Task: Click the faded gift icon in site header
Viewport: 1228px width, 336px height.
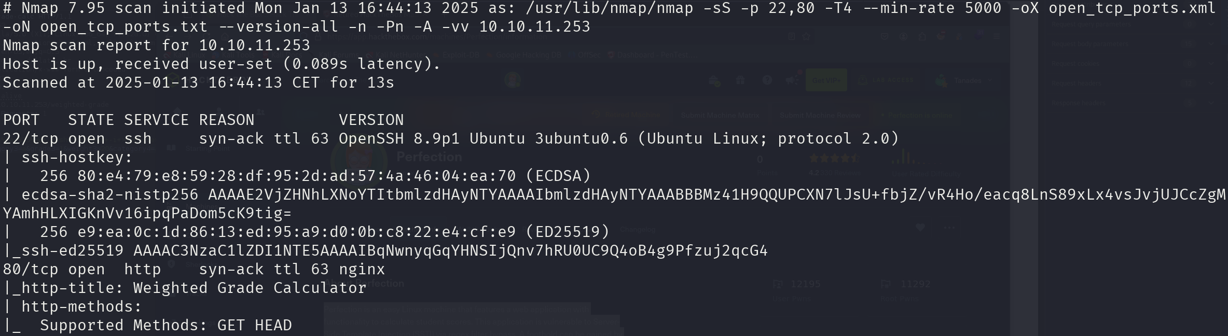Action: pyautogui.click(x=740, y=80)
